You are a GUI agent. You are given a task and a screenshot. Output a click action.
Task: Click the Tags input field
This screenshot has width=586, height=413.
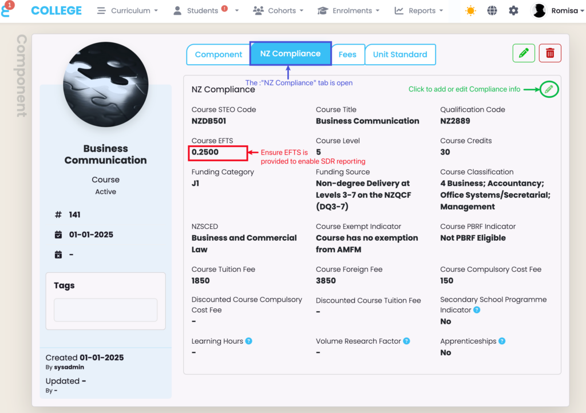105,310
